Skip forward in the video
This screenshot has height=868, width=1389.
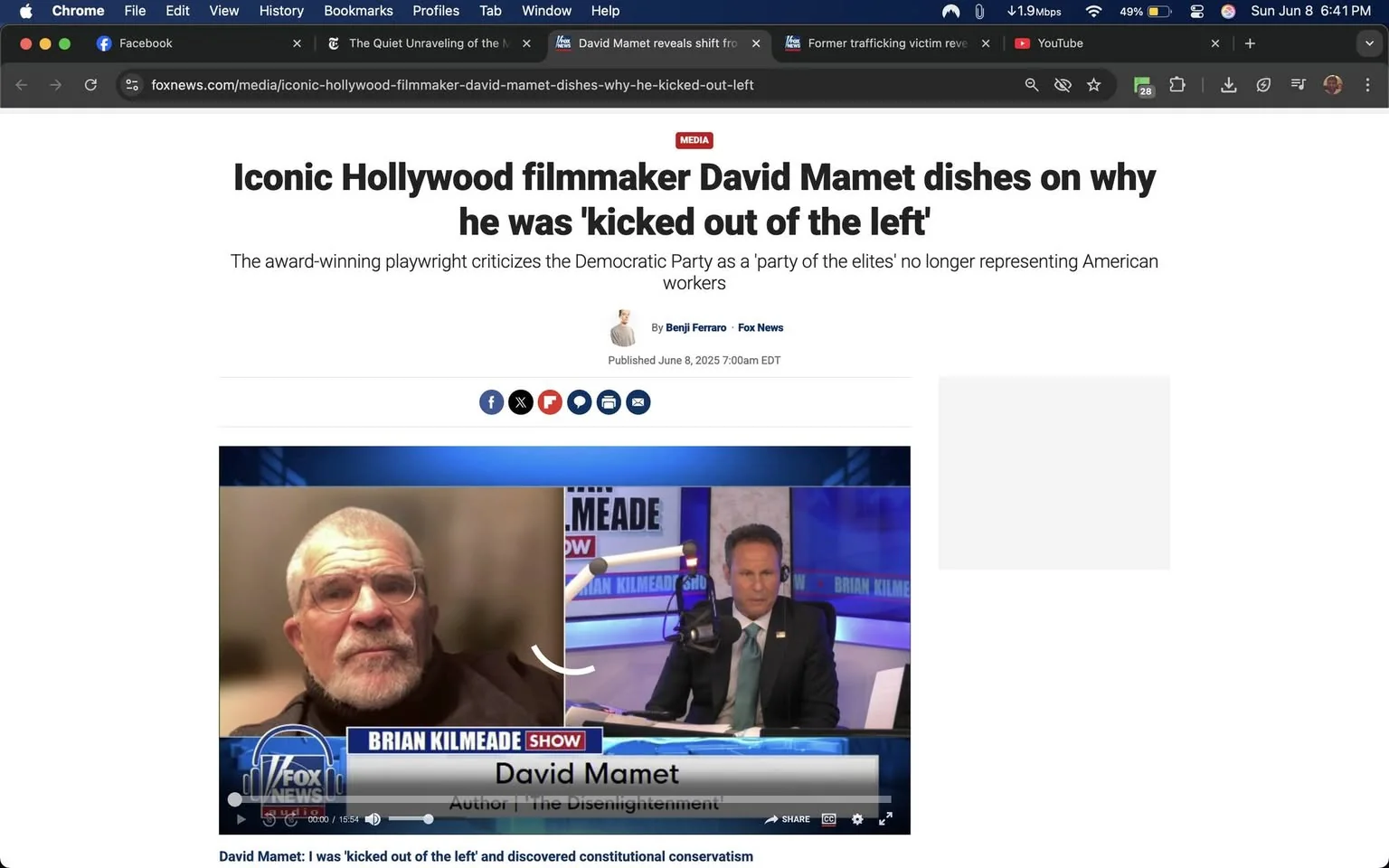coord(290,819)
